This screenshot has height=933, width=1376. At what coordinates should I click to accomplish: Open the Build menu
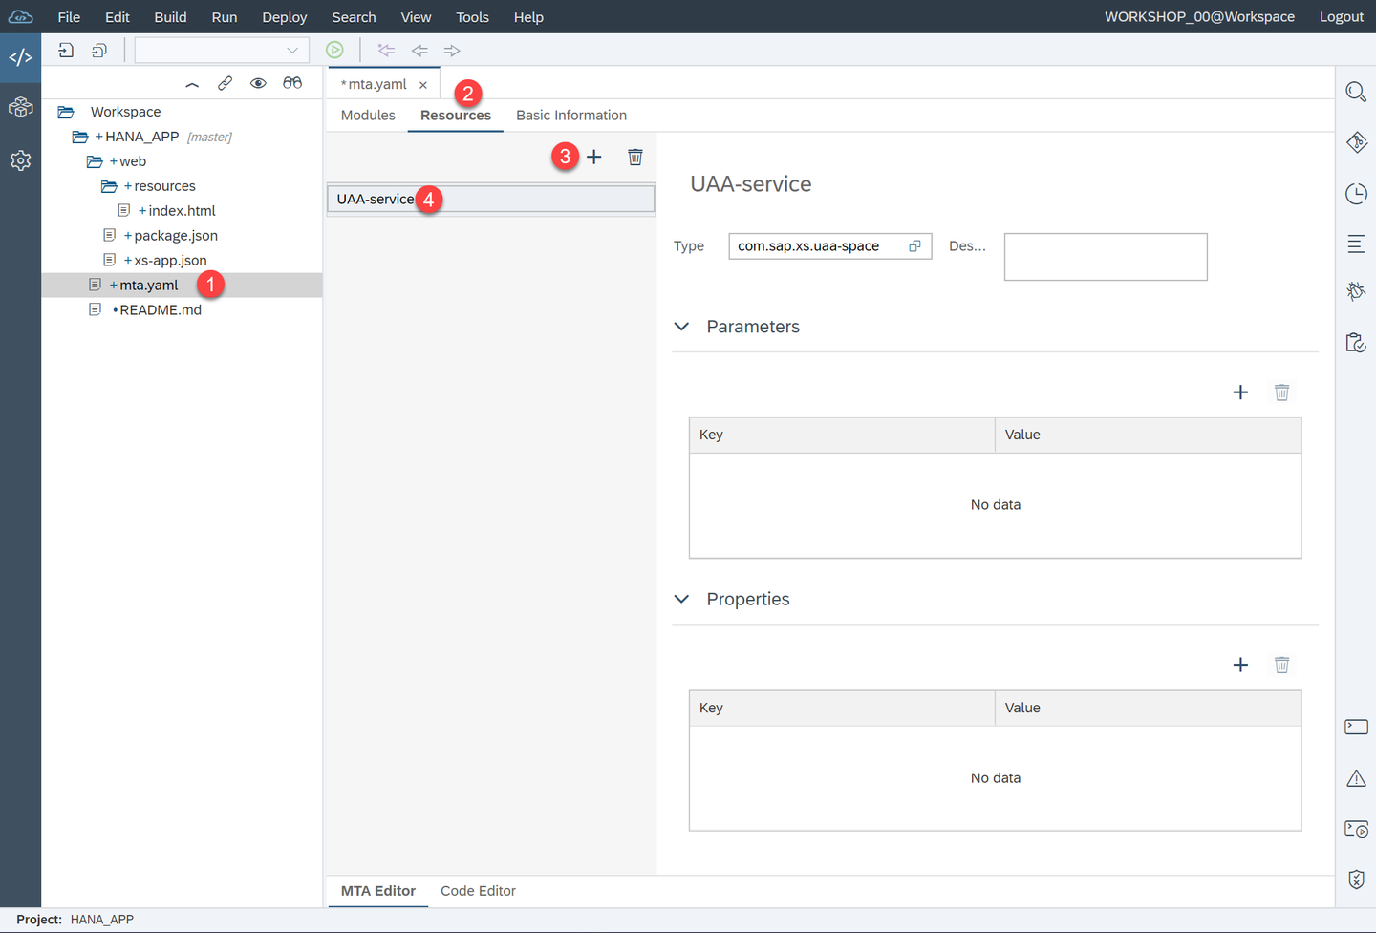point(170,17)
